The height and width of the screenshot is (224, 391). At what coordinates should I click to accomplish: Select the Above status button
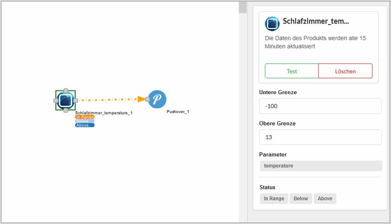[325, 198]
